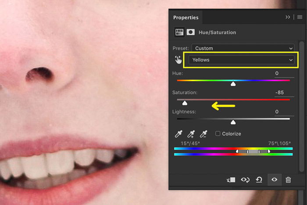Click the right inner color range bar marker
Screen dimensions: 307x205
tap(259, 151)
